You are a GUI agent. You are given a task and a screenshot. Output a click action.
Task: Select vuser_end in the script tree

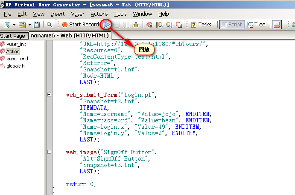(x=17, y=59)
